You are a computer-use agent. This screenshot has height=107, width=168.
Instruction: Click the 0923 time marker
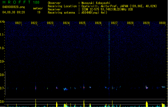click(50, 23)
